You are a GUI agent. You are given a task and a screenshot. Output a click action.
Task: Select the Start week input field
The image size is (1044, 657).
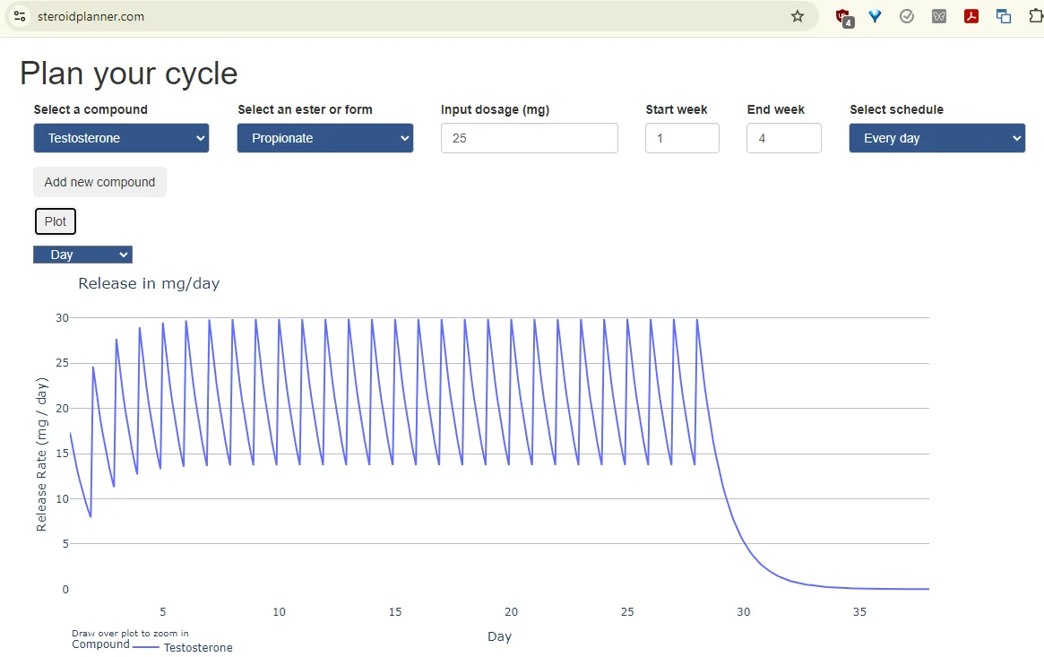pyautogui.click(x=682, y=138)
